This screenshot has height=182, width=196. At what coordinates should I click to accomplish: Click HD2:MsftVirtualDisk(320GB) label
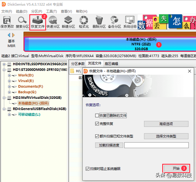[x=37, y=98]
